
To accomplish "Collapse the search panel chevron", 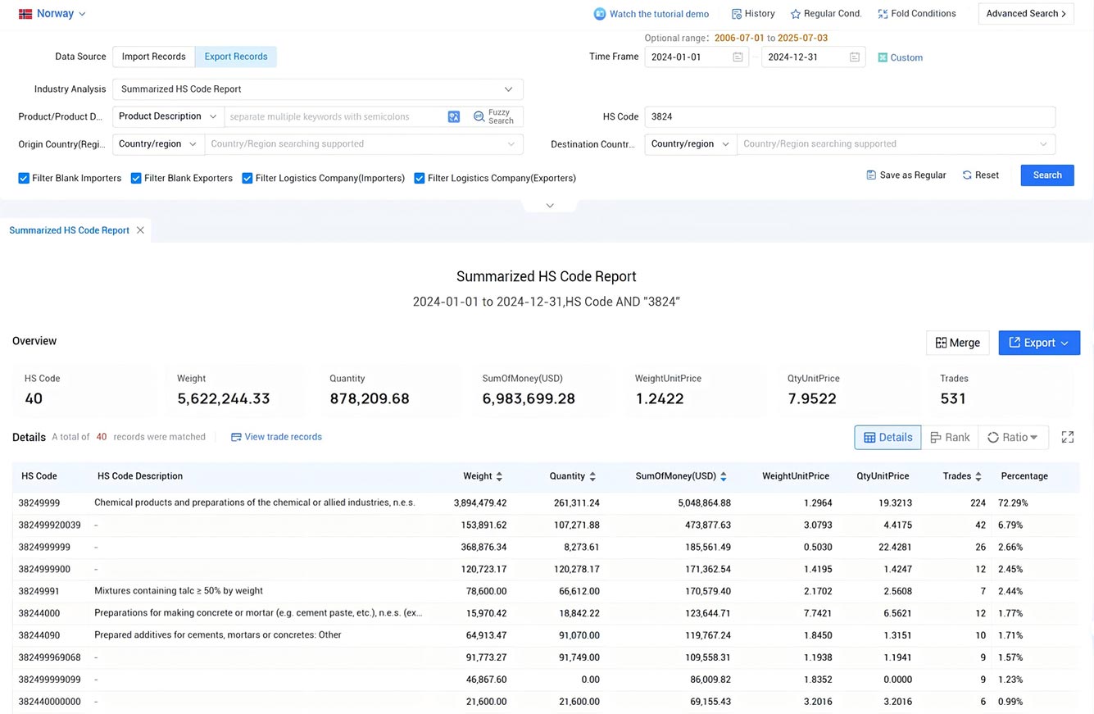I will point(550,206).
